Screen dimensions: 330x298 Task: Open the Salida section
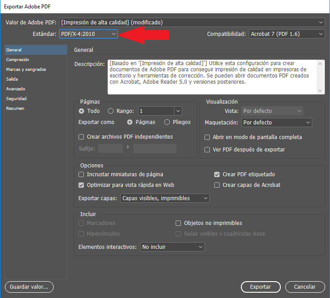pos(12,79)
